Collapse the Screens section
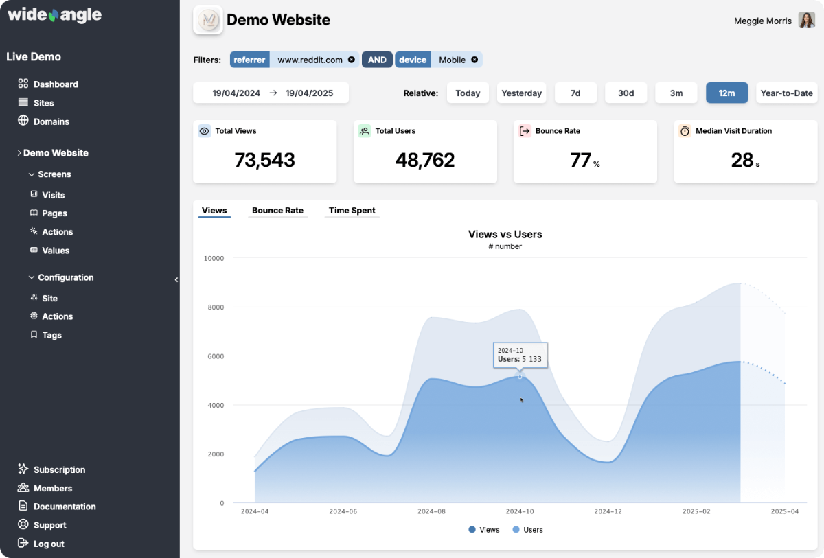824x558 pixels. point(30,174)
